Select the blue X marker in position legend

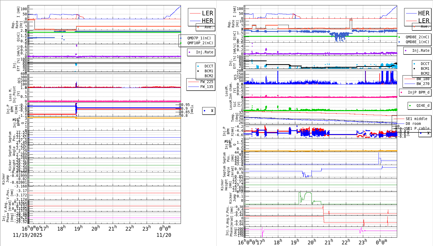point(204,110)
